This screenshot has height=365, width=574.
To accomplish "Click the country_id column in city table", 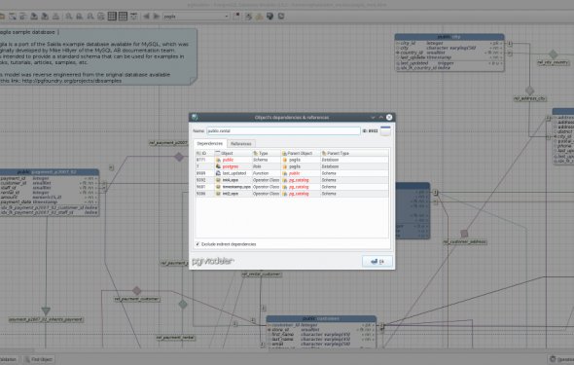I will (x=449, y=53).
